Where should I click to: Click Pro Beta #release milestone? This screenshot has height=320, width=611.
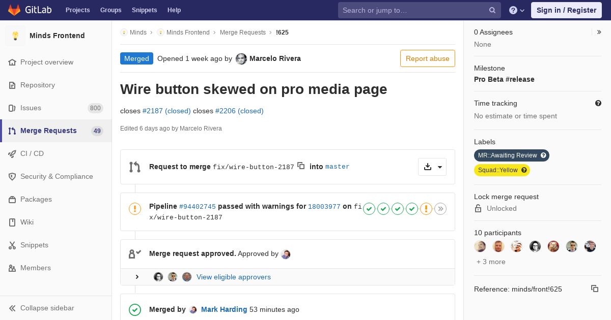(x=504, y=79)
